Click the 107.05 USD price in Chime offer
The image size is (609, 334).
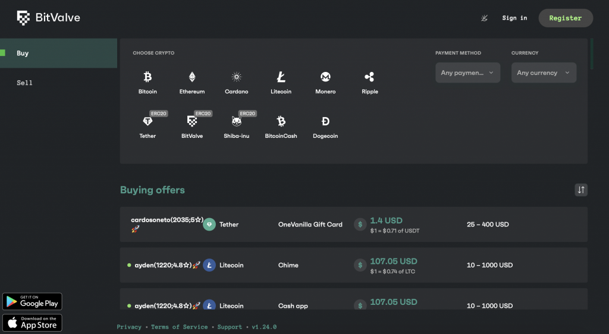click(x=394, y=261)
